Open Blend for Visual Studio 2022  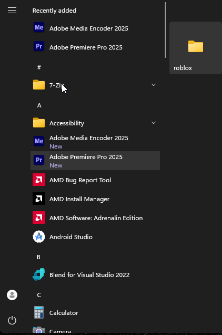pos(95,275)
